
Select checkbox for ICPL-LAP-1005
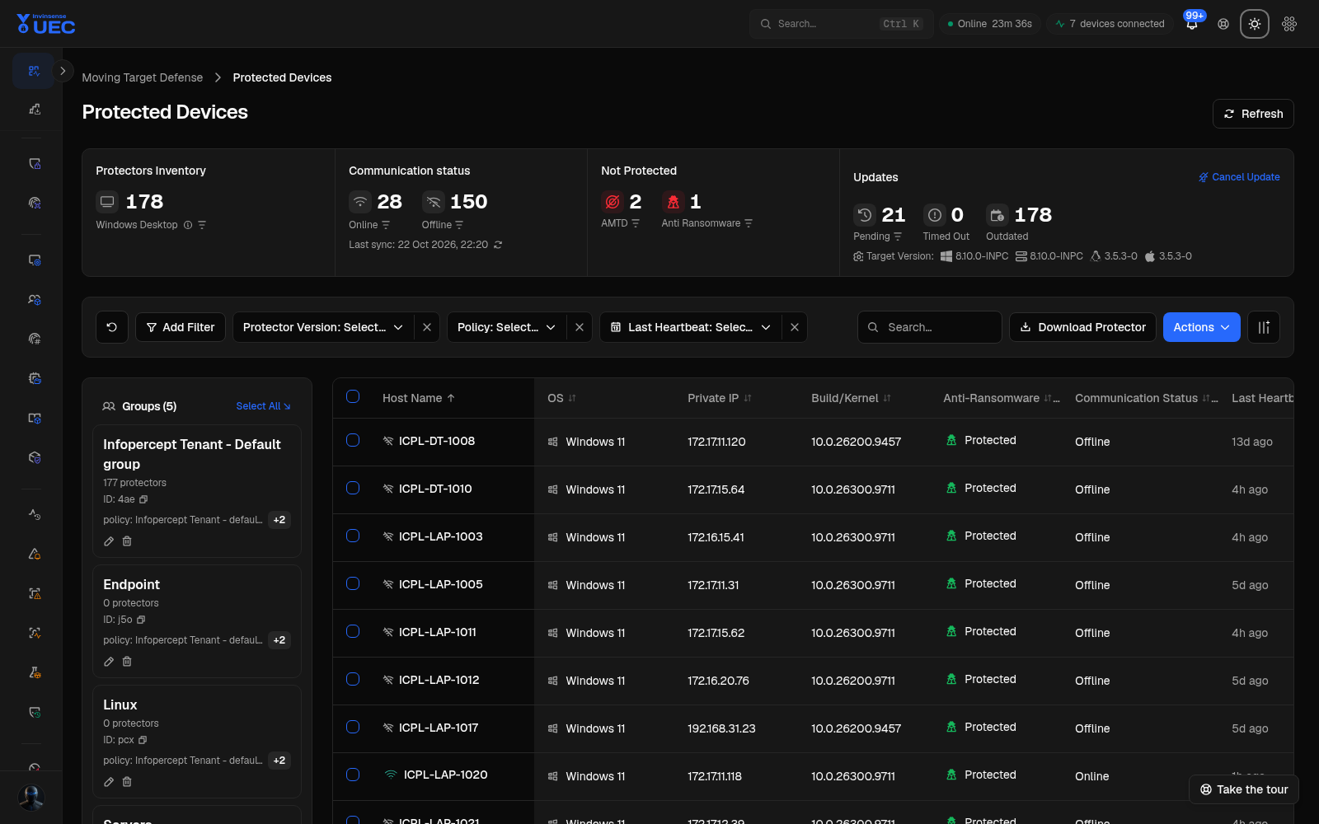[x=353, y=583]
